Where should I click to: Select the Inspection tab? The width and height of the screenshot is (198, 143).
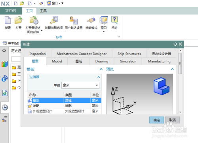pyautogui.click(x=38, y=54)
